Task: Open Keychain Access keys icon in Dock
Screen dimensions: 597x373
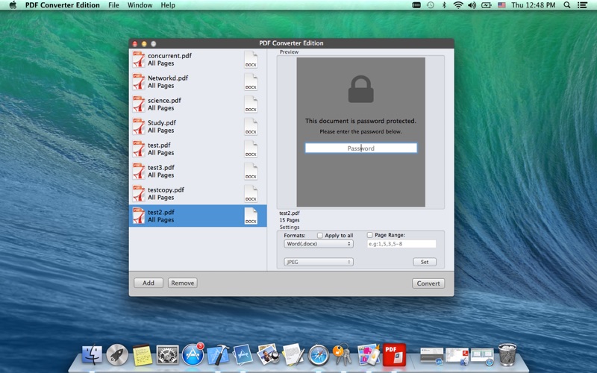Action: click(x=343, y=355)
